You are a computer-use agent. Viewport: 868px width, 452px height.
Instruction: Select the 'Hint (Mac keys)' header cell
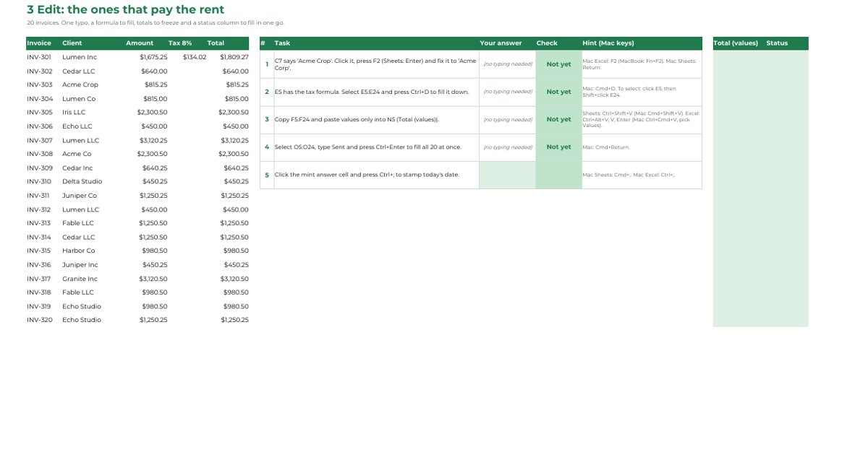(642, 43)
